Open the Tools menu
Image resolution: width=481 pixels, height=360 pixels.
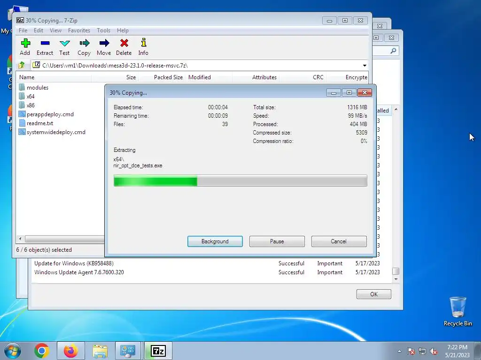coord(103,30)
